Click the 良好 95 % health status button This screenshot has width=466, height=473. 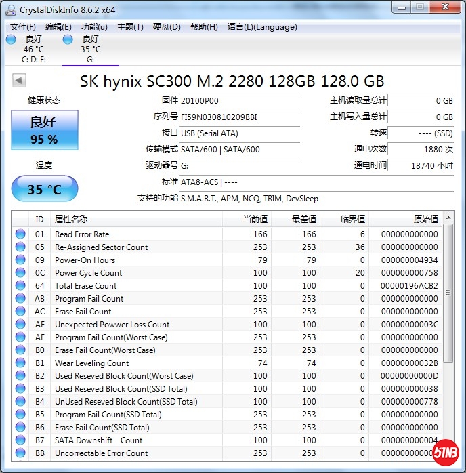tap(44, 130)
